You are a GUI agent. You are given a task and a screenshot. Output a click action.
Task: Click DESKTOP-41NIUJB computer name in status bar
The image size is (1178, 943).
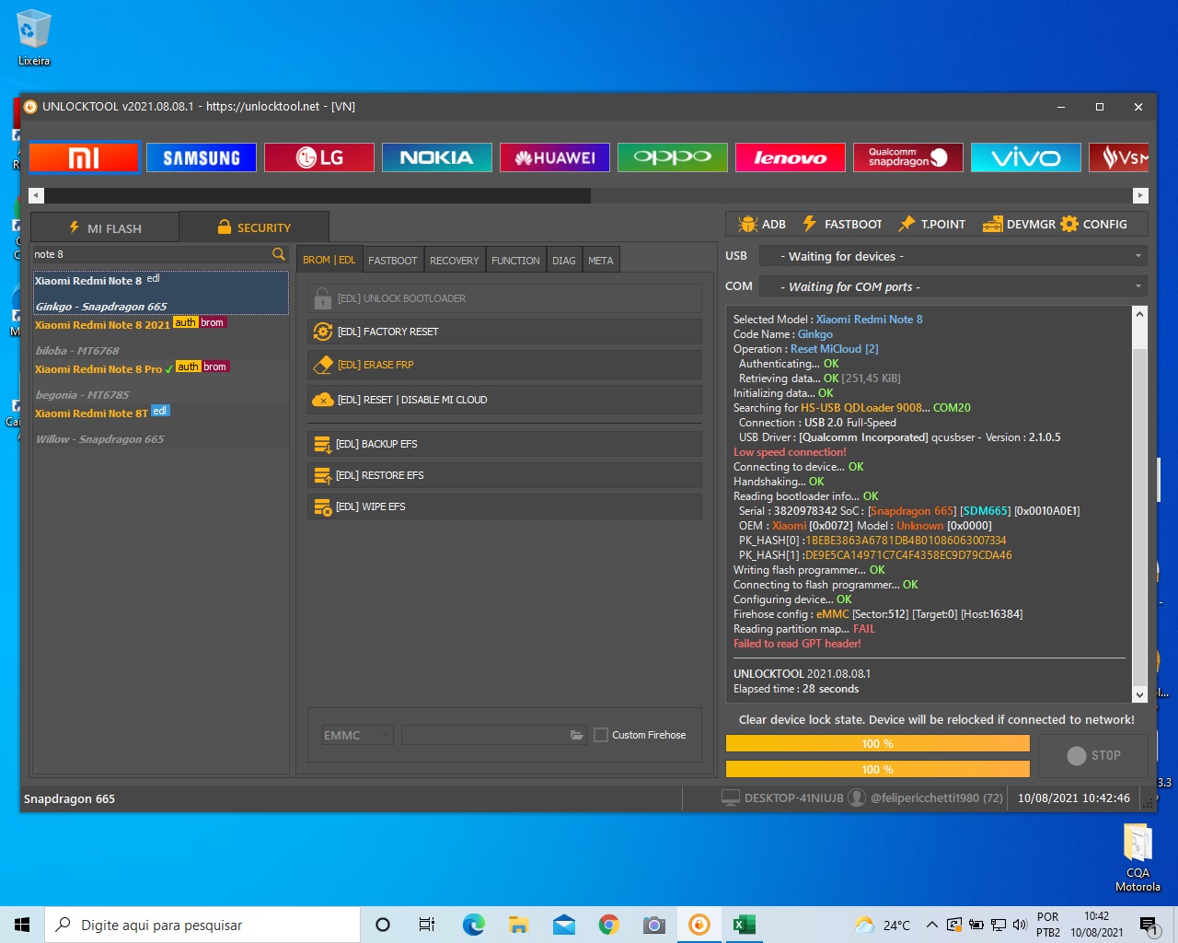[x=793, y=797]
